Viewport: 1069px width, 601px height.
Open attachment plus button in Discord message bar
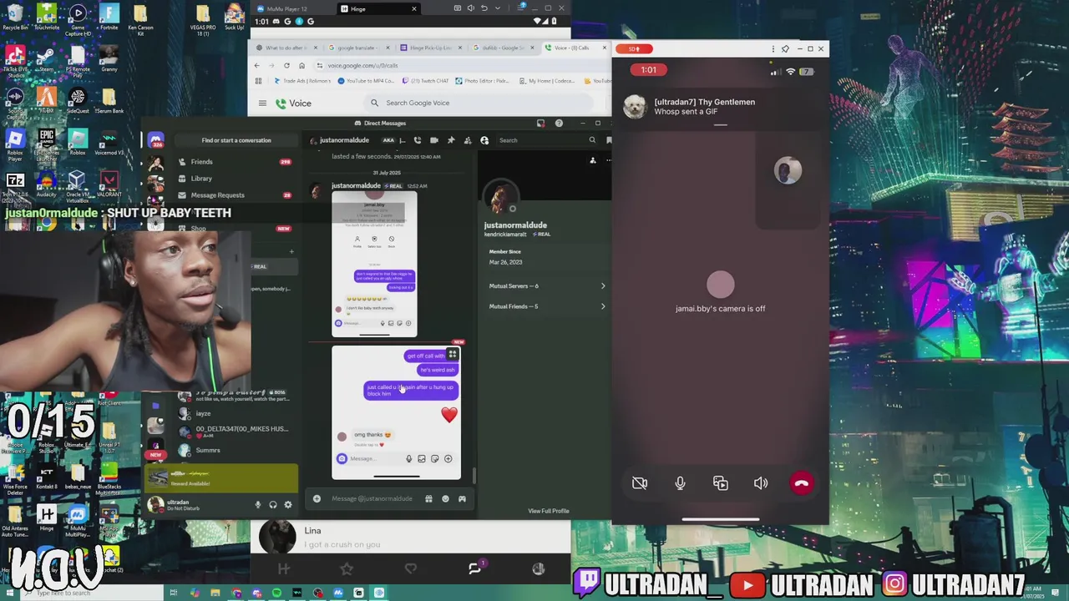(x=317, y=498)
